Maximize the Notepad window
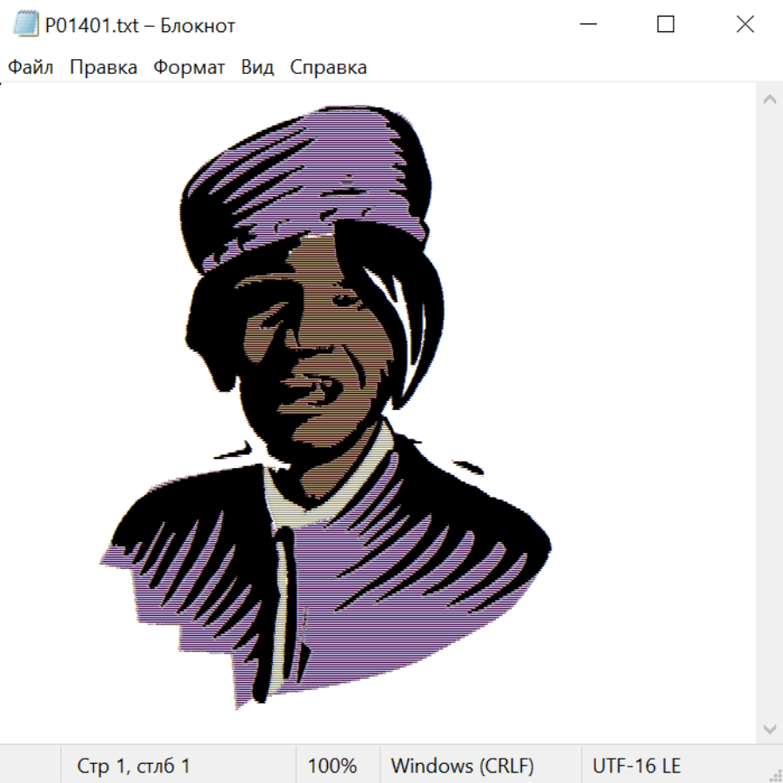This screenshot has width=783, height=783. (666, 25)
